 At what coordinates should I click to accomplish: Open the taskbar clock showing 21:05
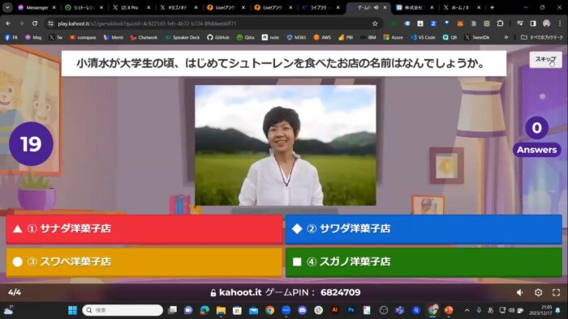540,310
